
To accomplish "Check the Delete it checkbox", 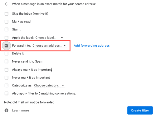I will (x=7, y=54).
